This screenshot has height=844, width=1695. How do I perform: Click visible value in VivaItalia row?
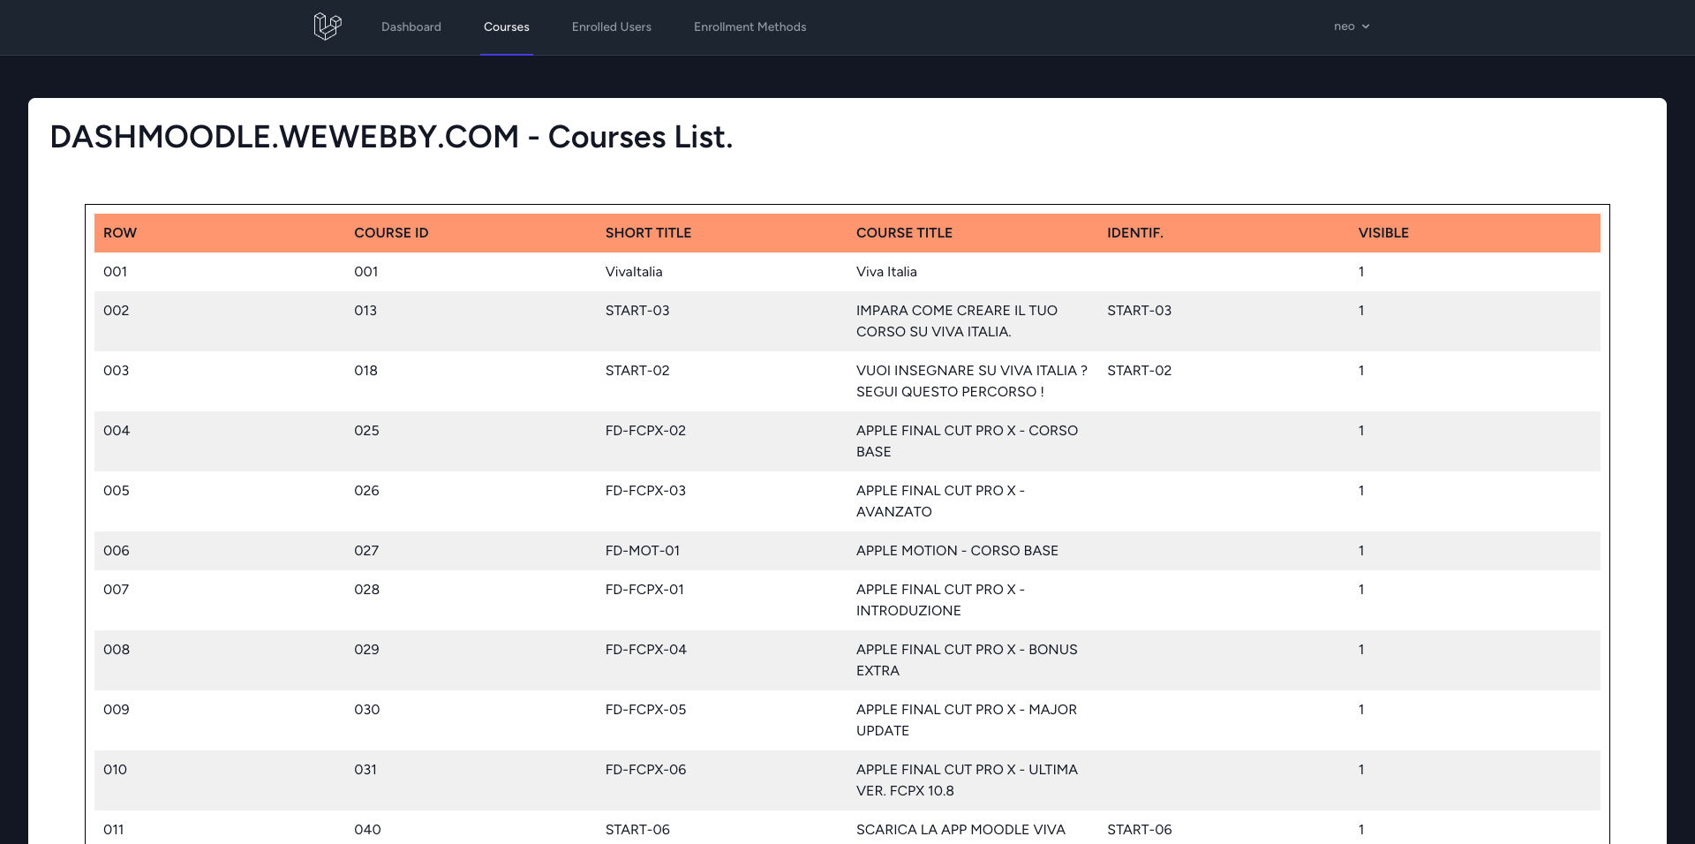point(1361,272)
